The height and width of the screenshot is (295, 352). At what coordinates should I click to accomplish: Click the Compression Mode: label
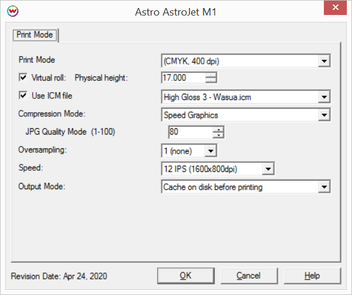[52, 114]
